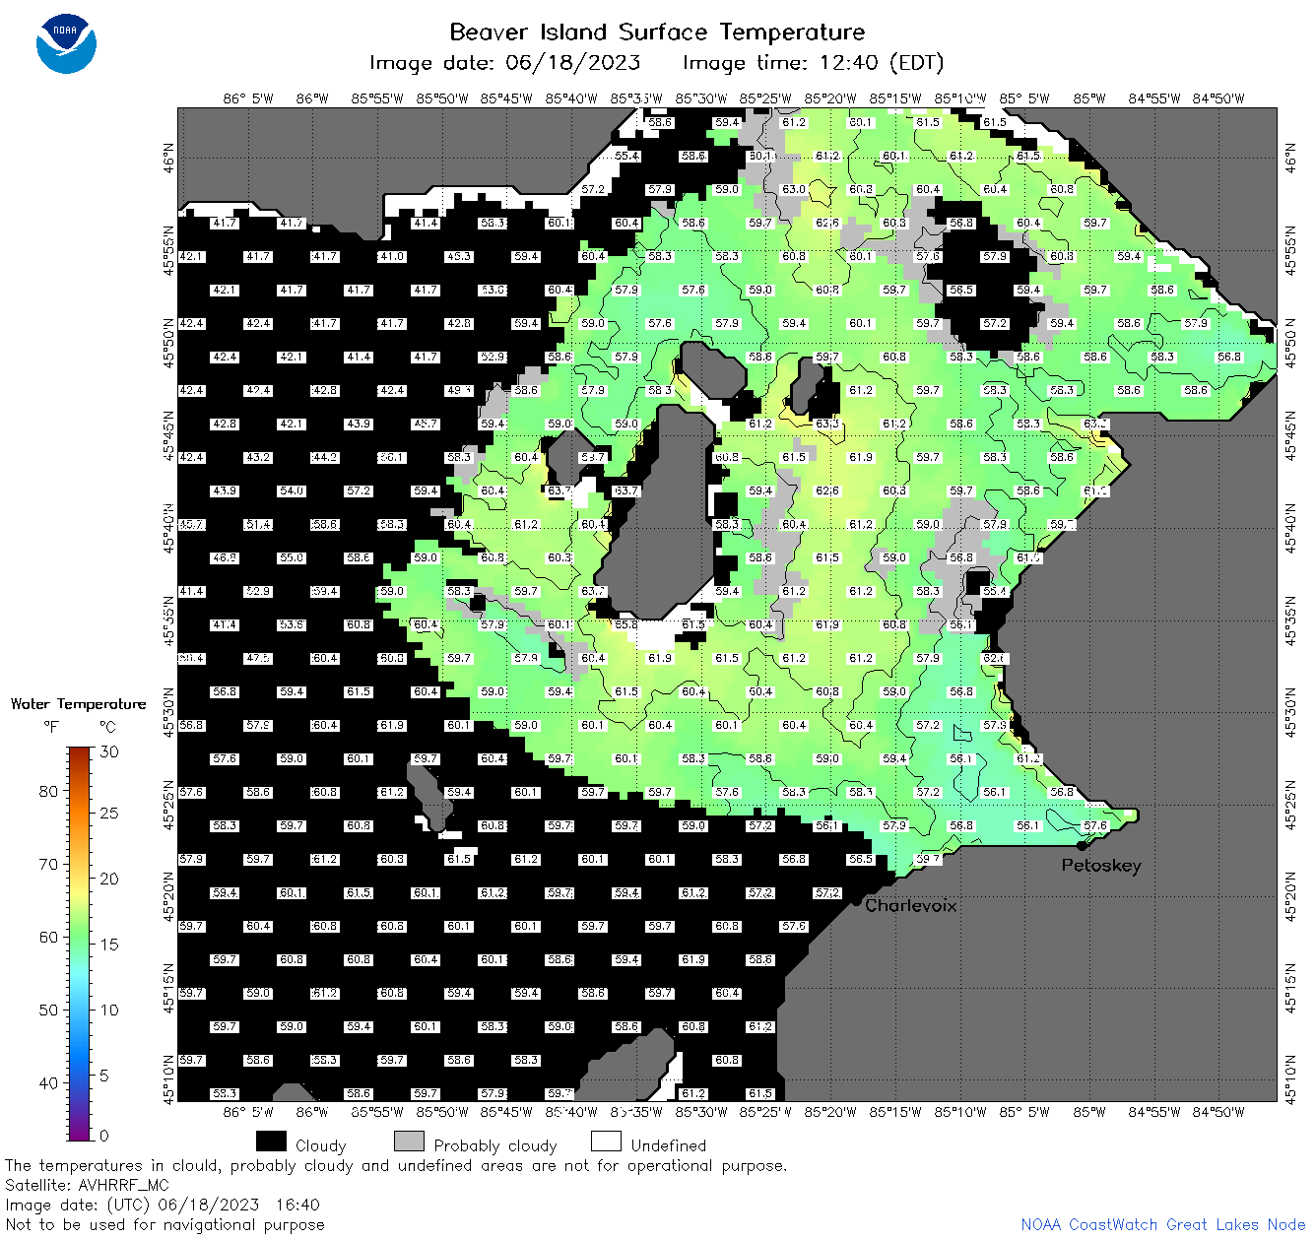Click the 'Charlevoix' city label
Screen dimensions: 1316x1240
coord(911,905)
